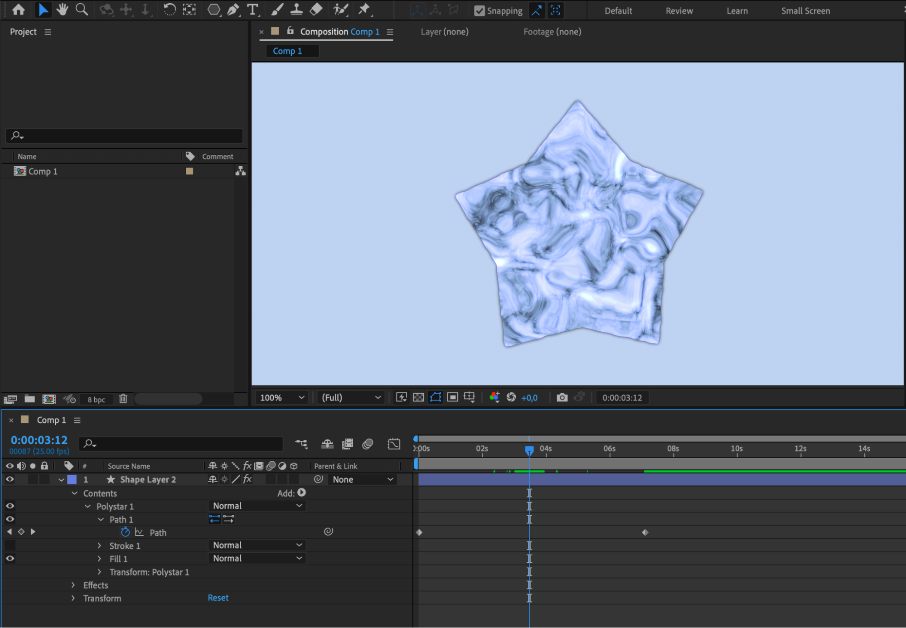906x628 pixels.
Task: Toggle the transparency grid icon
Action: [418, 397]
